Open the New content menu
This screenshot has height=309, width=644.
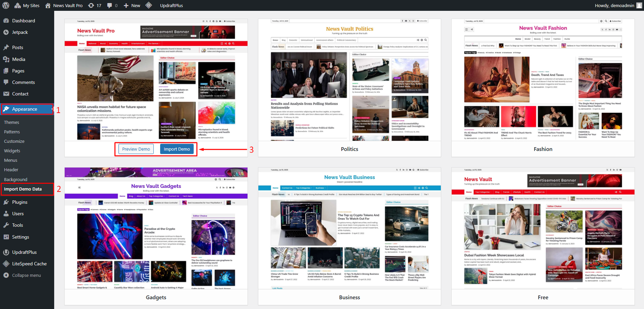pyautogui.click(x=132, y=5)
